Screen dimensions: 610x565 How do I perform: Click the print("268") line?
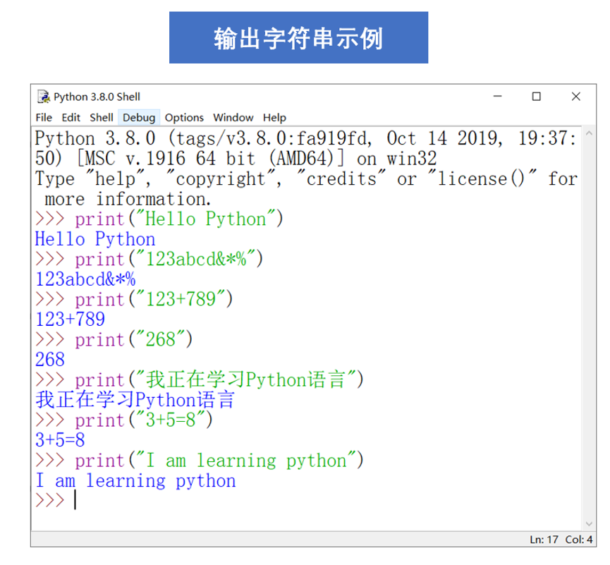pyautogui.click(x=114, y=340)
